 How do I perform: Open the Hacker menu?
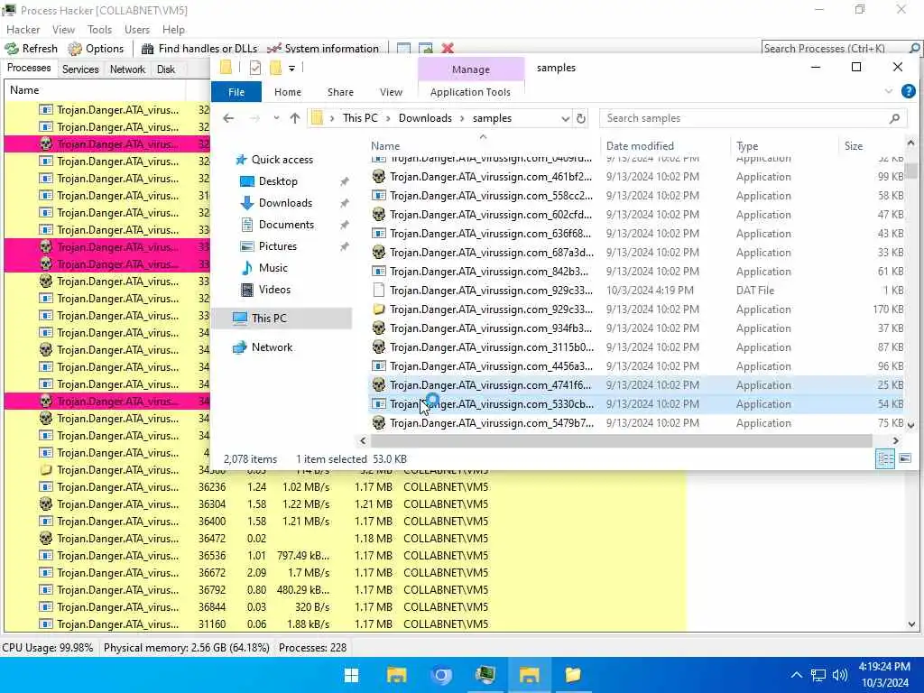click(23, 30)
